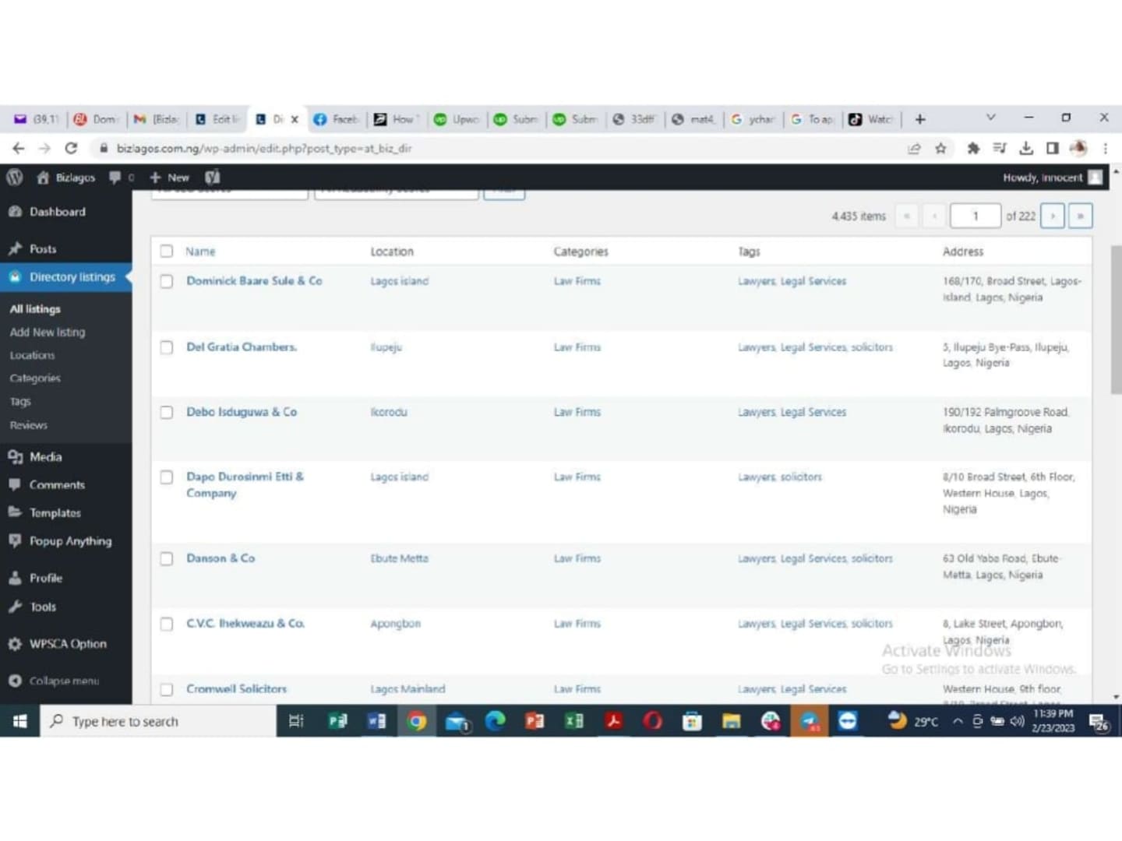Click the browser address bar
Image resolution: width=1122 pixels, height=841 pixels.
tap(499, 148)
